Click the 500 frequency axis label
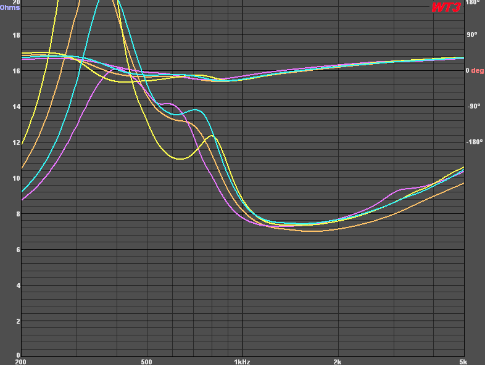 coord(146,362)
